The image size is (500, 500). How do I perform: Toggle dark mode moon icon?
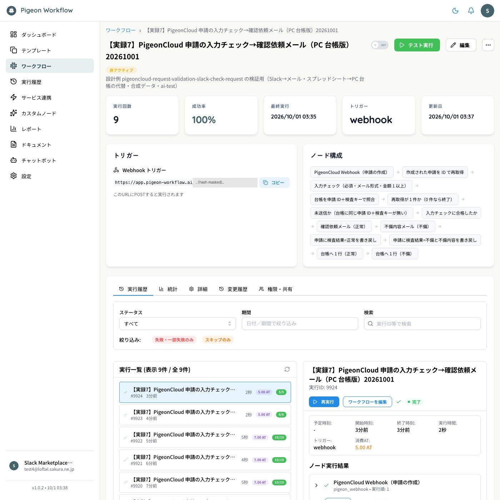click(x=455, y=11)
